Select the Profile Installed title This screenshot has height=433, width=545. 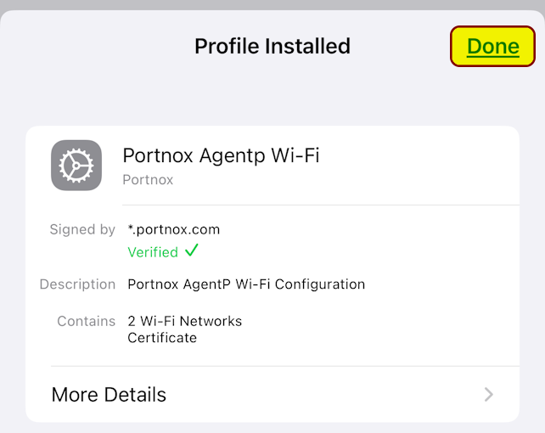click(272, 46)
